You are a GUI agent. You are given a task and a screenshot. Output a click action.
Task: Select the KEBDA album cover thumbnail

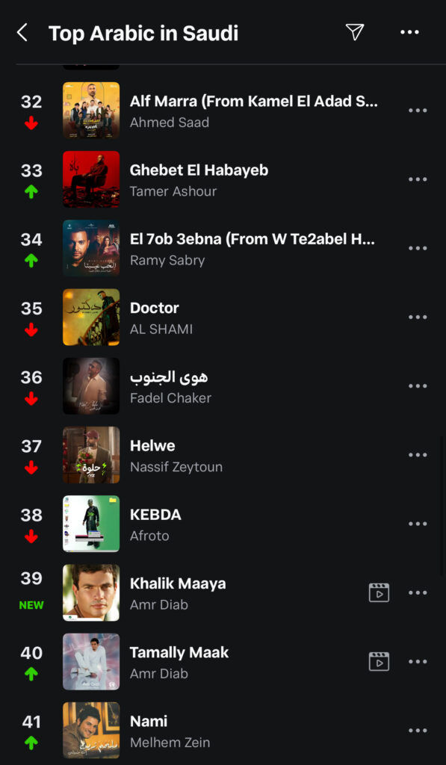point(91,524)
